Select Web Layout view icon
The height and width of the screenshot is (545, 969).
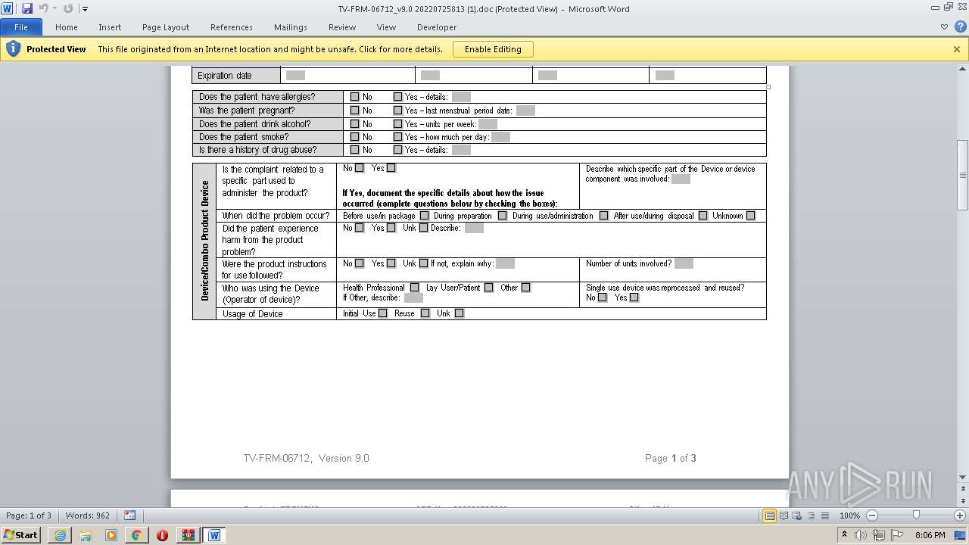tap(798, 515)
